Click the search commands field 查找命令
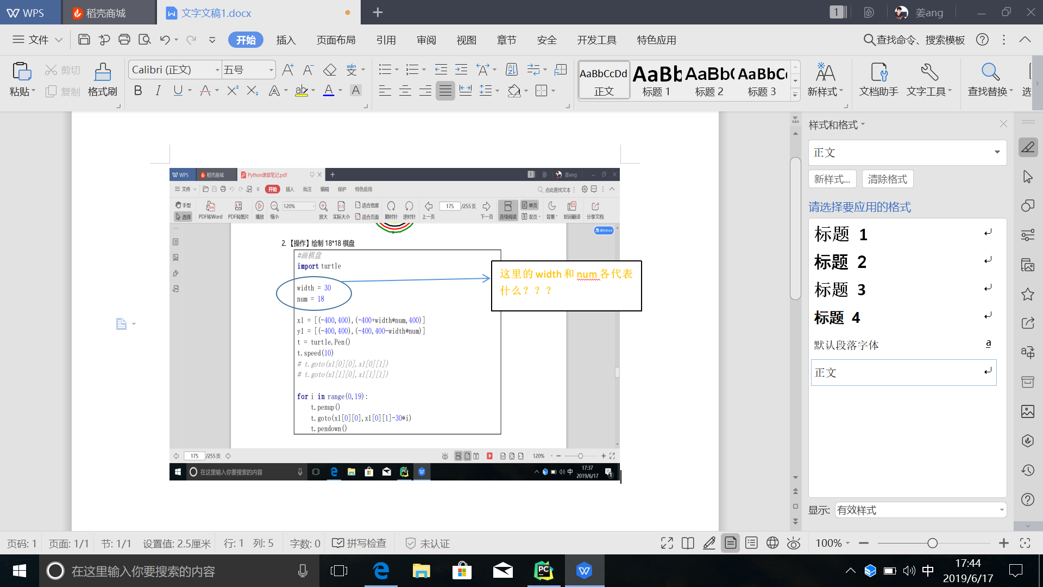Viewport: 1043px width, 587px height. click(914, 40)
